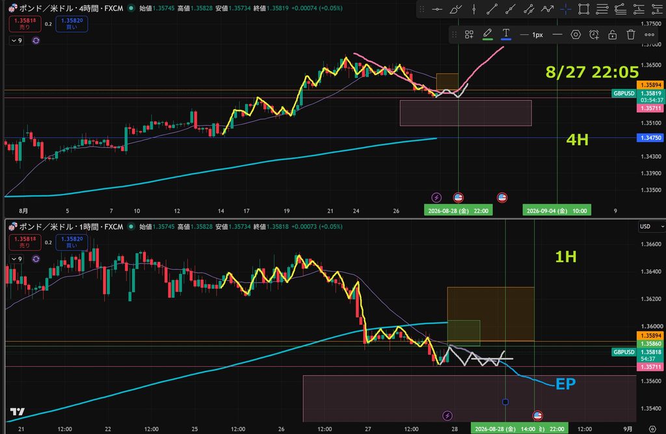The height and width of the screenshot is (434, 666).
Task: Delete drawing with trash icon
Action: (631, 35)
